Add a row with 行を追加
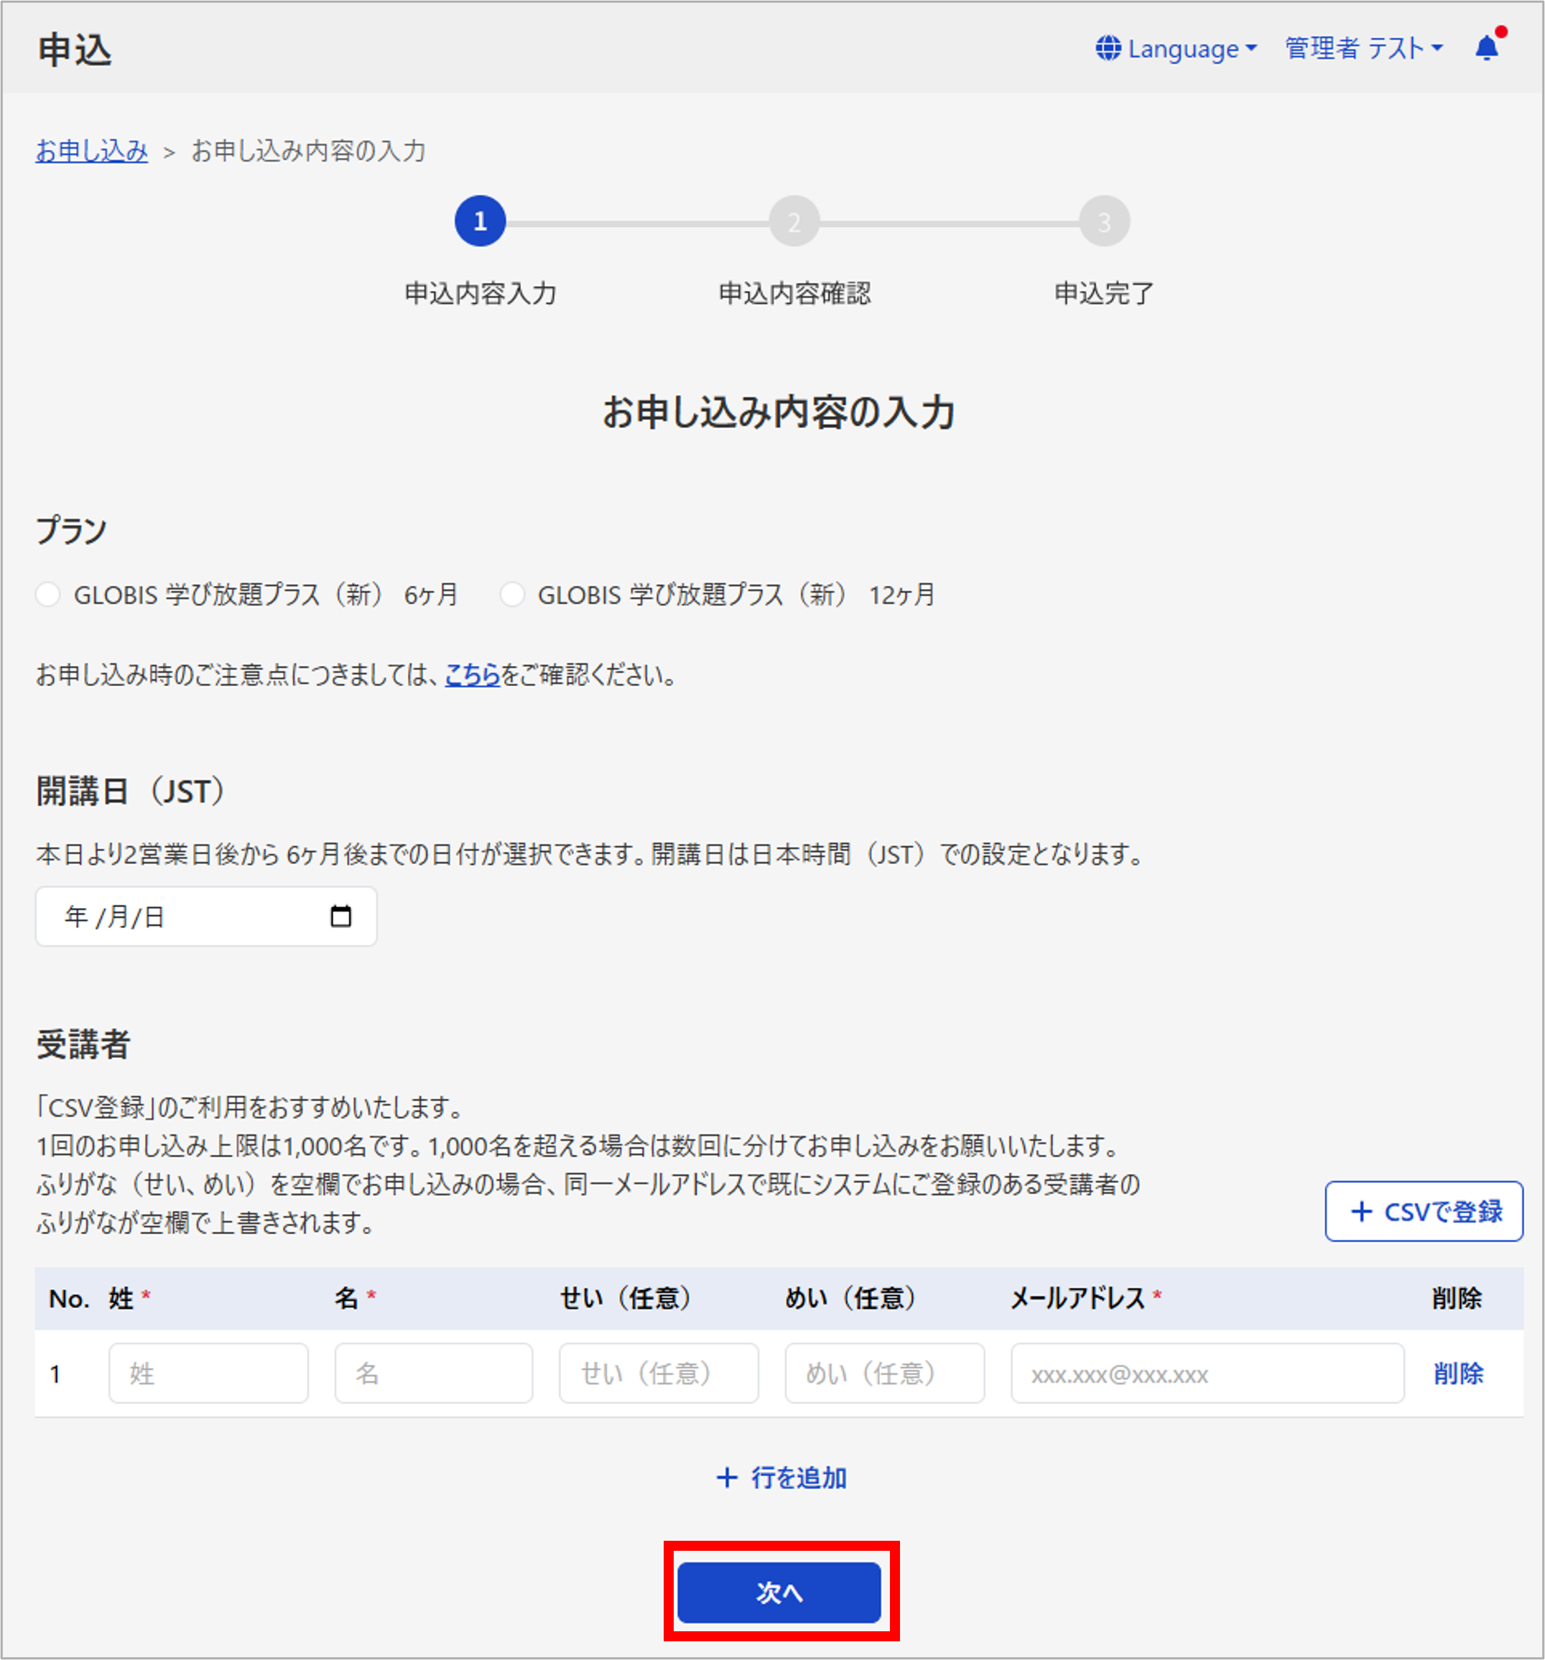 (781, 1477)
